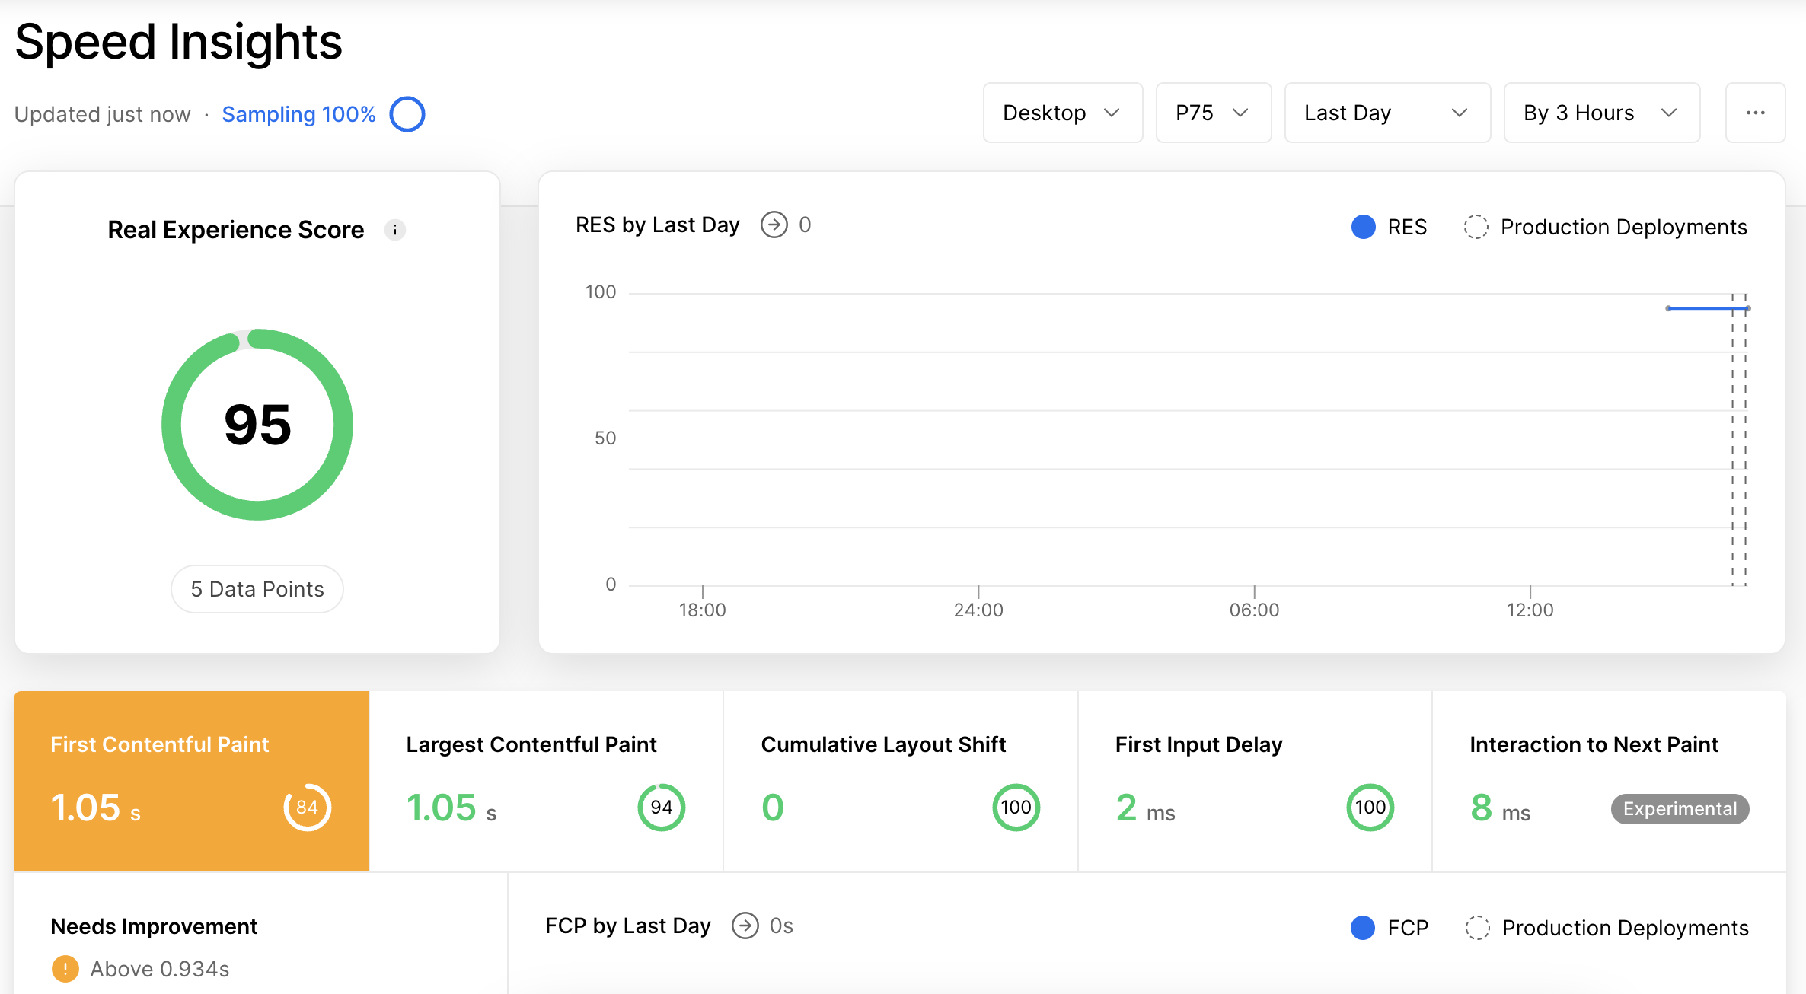
Task: Click the 94 score ring for Largest Contentful Paint
Action: [661, 808]
